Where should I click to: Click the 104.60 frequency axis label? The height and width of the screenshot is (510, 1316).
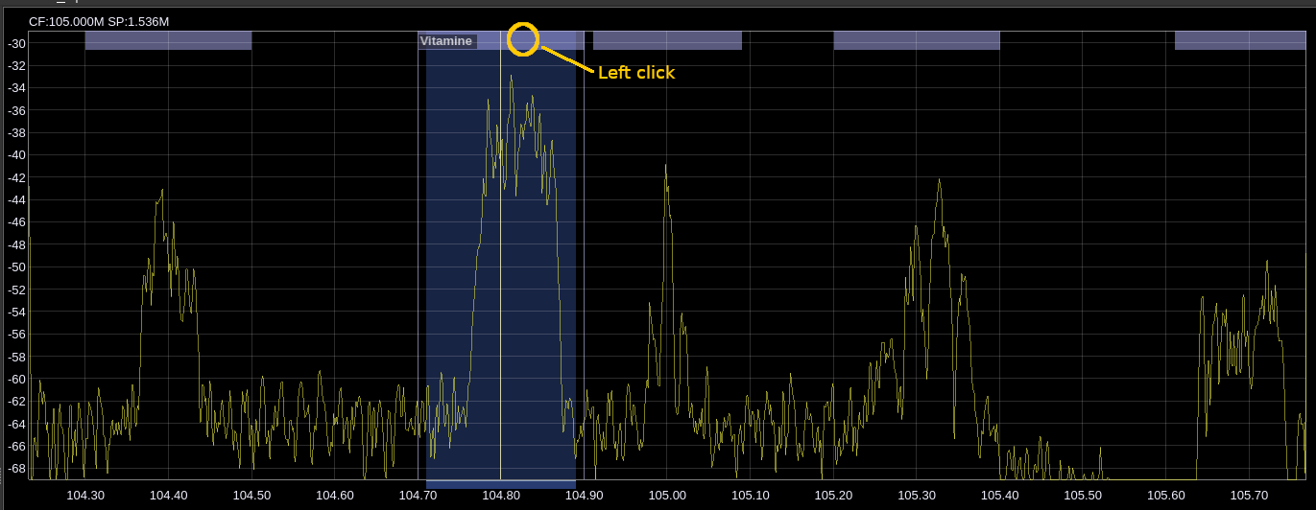coord(334,496)
